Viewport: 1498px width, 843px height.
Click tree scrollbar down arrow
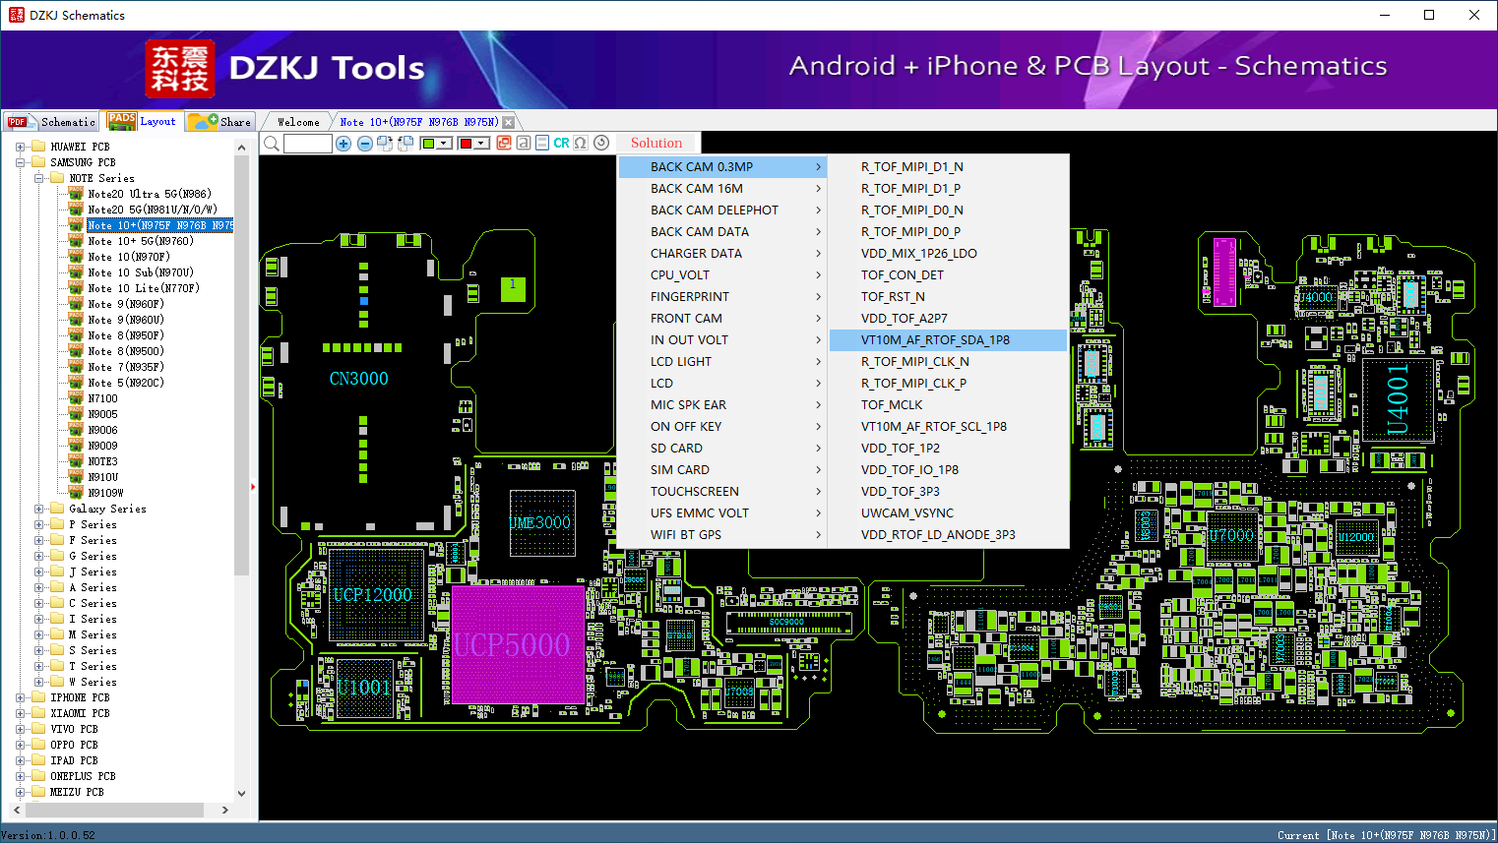click(x=242, y=794)
